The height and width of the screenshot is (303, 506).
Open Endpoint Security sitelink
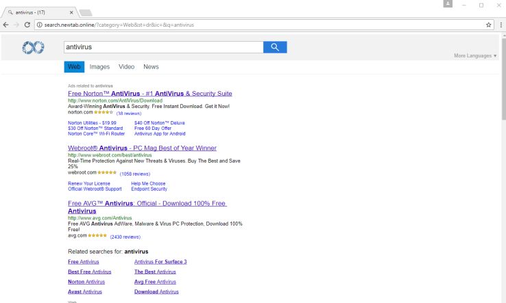coord(149,189)
